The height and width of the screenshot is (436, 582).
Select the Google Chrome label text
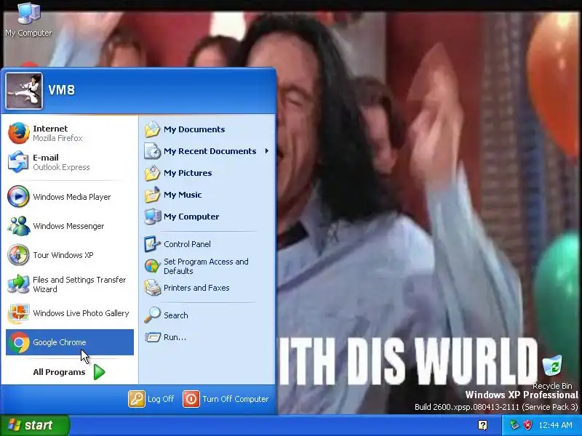(x=60, y=342)
